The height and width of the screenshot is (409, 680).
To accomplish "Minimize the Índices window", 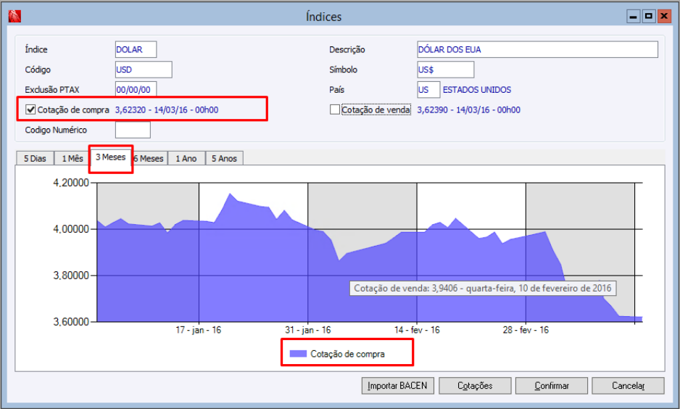I will point(633,17).
